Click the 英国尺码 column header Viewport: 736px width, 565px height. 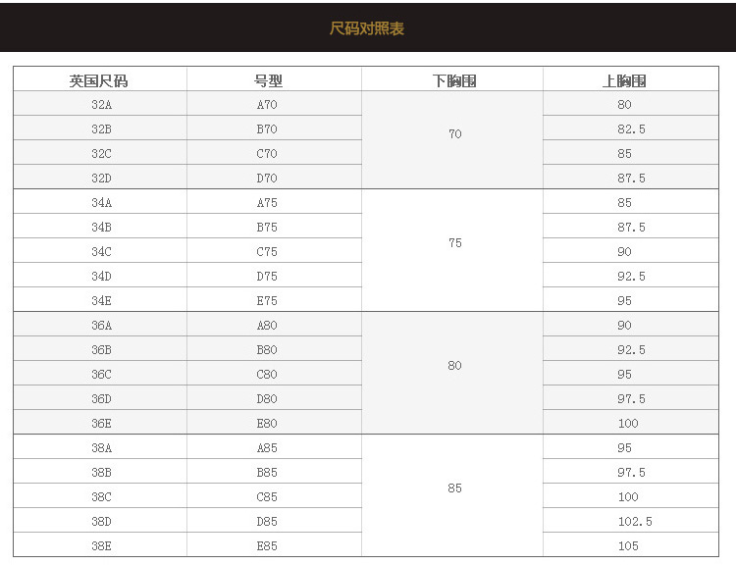point(100,80)
